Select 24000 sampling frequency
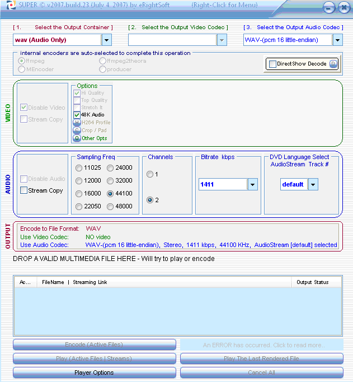Viewport: 353px width, 382px height. [x=110, y=168]
